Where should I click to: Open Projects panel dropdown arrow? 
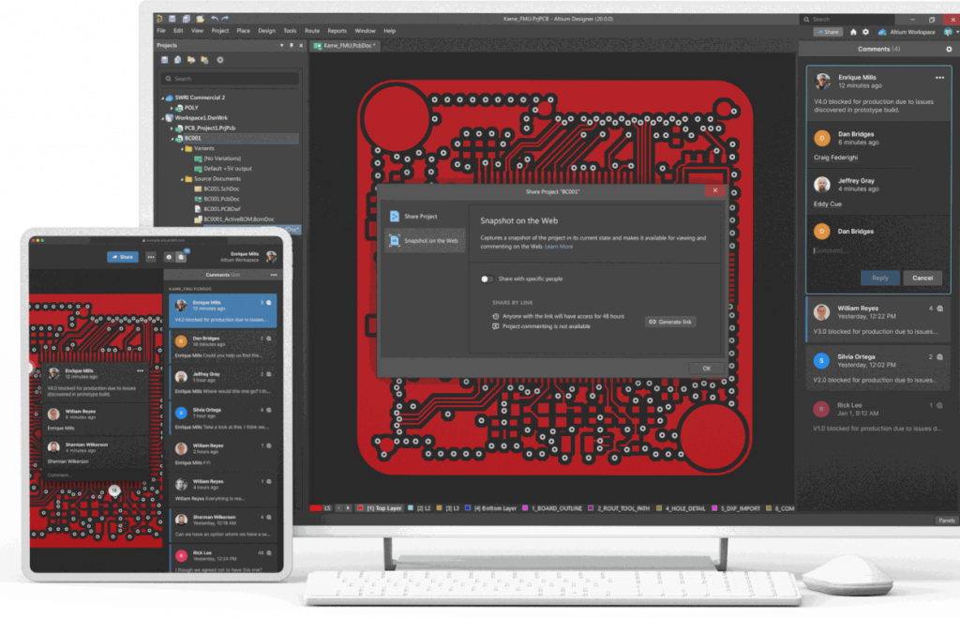(281, 45)
